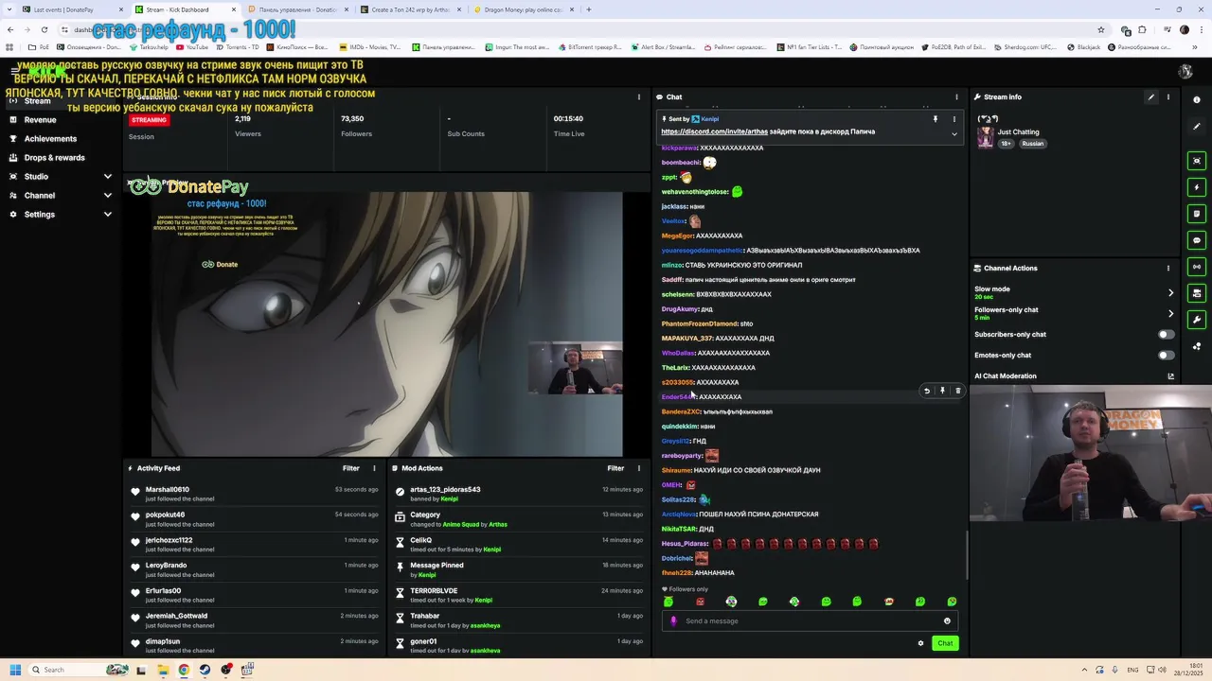This screenshot has height=681, width=1212.
Task: Click the Russian language tag
Action: tap(1032, 144)
